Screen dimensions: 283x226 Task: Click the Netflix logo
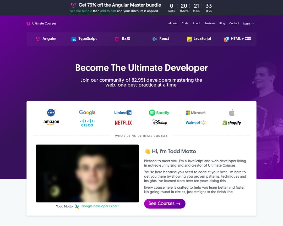click(123, 123)
